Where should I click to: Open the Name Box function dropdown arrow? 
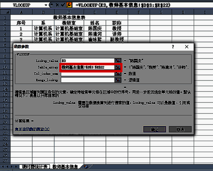pos(46,5)
